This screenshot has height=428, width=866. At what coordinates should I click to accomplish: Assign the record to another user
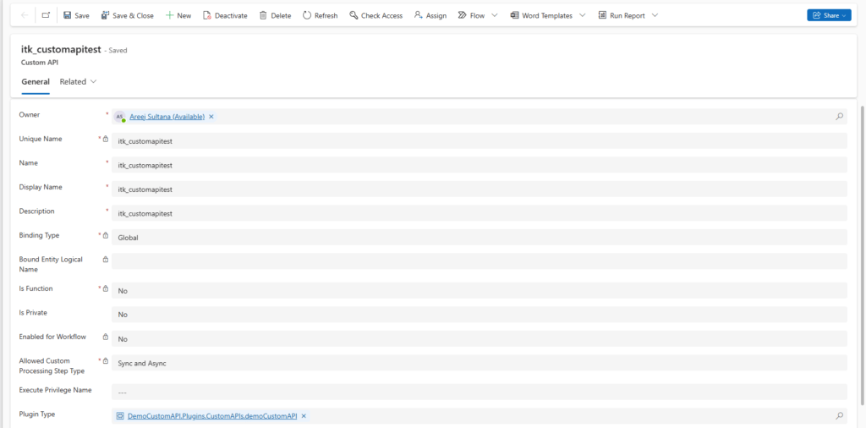point(430,15)
